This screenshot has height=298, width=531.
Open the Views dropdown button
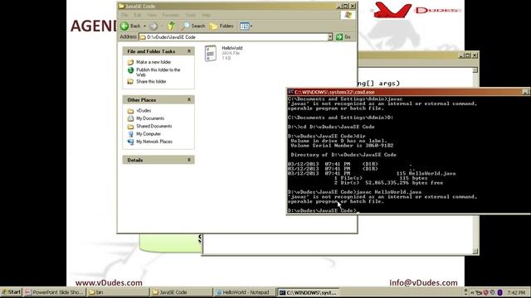click(x=246, y=26)
